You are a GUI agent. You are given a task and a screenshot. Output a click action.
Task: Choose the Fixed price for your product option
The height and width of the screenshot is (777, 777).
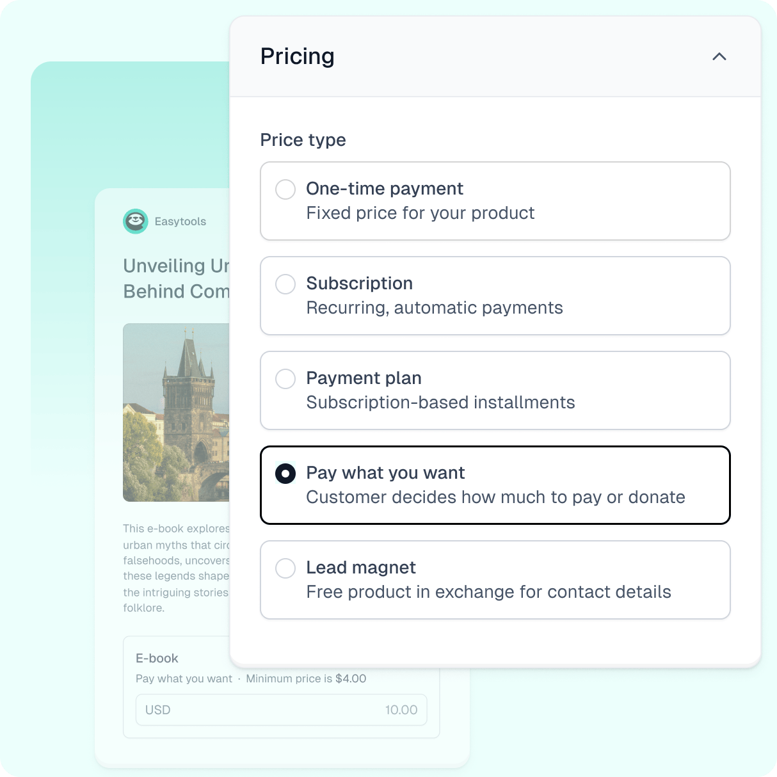(495, 201)
